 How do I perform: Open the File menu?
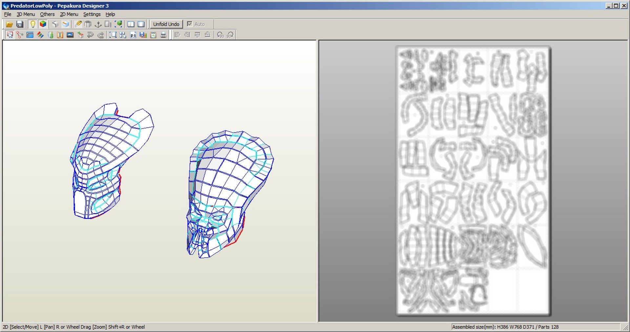coord(8,14)
